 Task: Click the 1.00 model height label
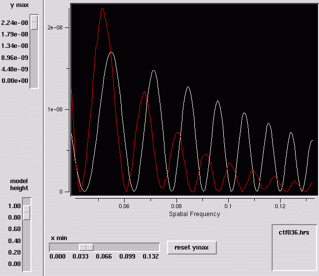pos(14,206)
